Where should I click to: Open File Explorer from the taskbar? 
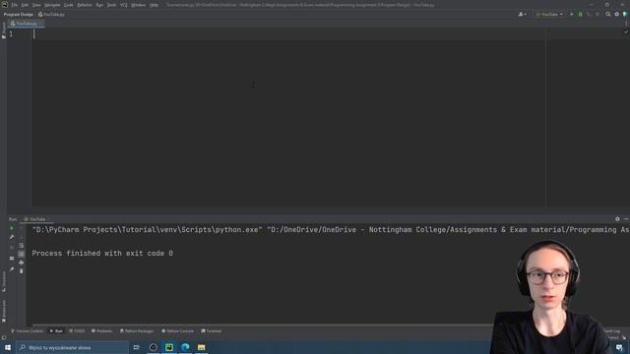point(201,347)
